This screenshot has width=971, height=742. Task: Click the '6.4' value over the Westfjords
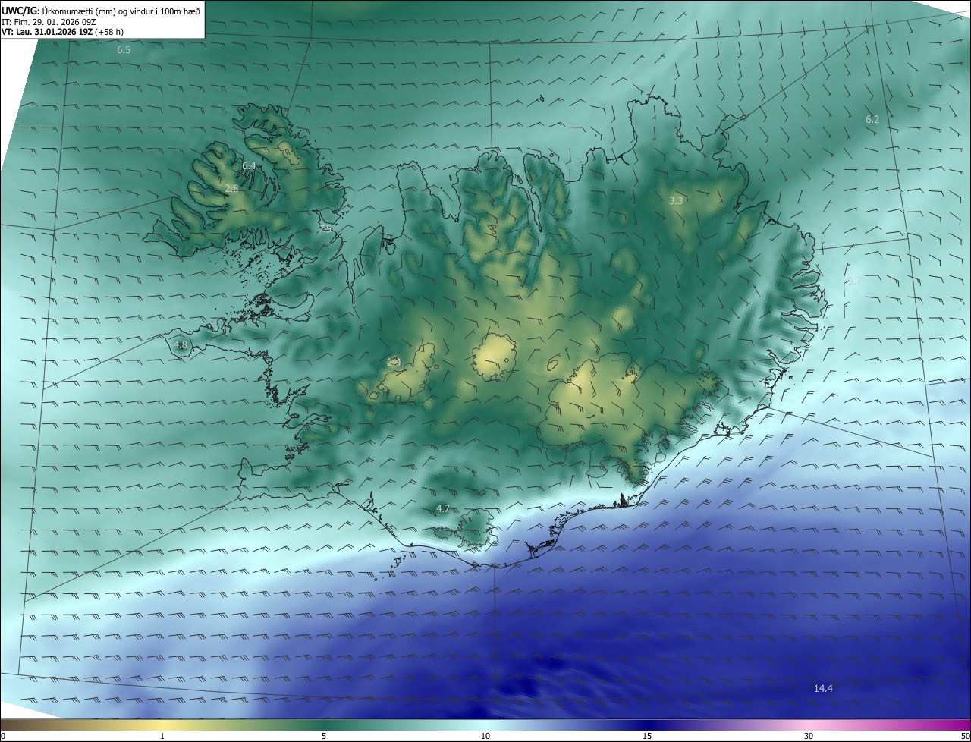coord(249,165)
